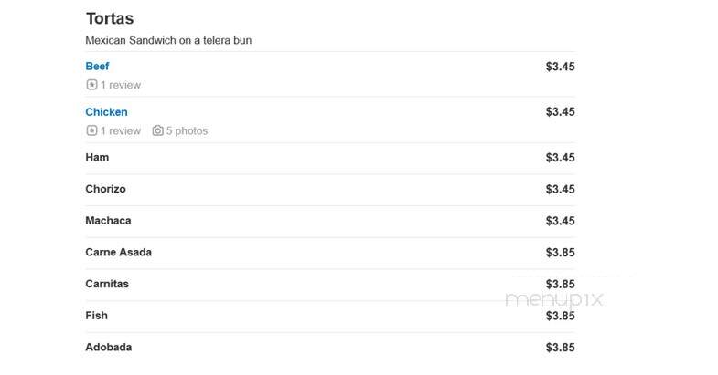Viewport: 718px width, 375px height.
Task: Open the Chicken torta link
Action: [106, 112]
